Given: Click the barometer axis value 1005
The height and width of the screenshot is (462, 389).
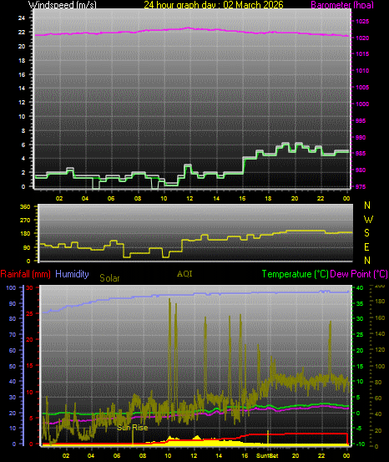Looking at the screenshot, I should [362, 87].
